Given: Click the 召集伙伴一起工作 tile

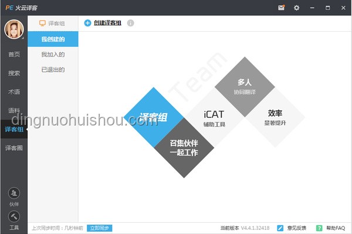Looking at the screenshot, I should pyautogui.click(x=184, y=148).
